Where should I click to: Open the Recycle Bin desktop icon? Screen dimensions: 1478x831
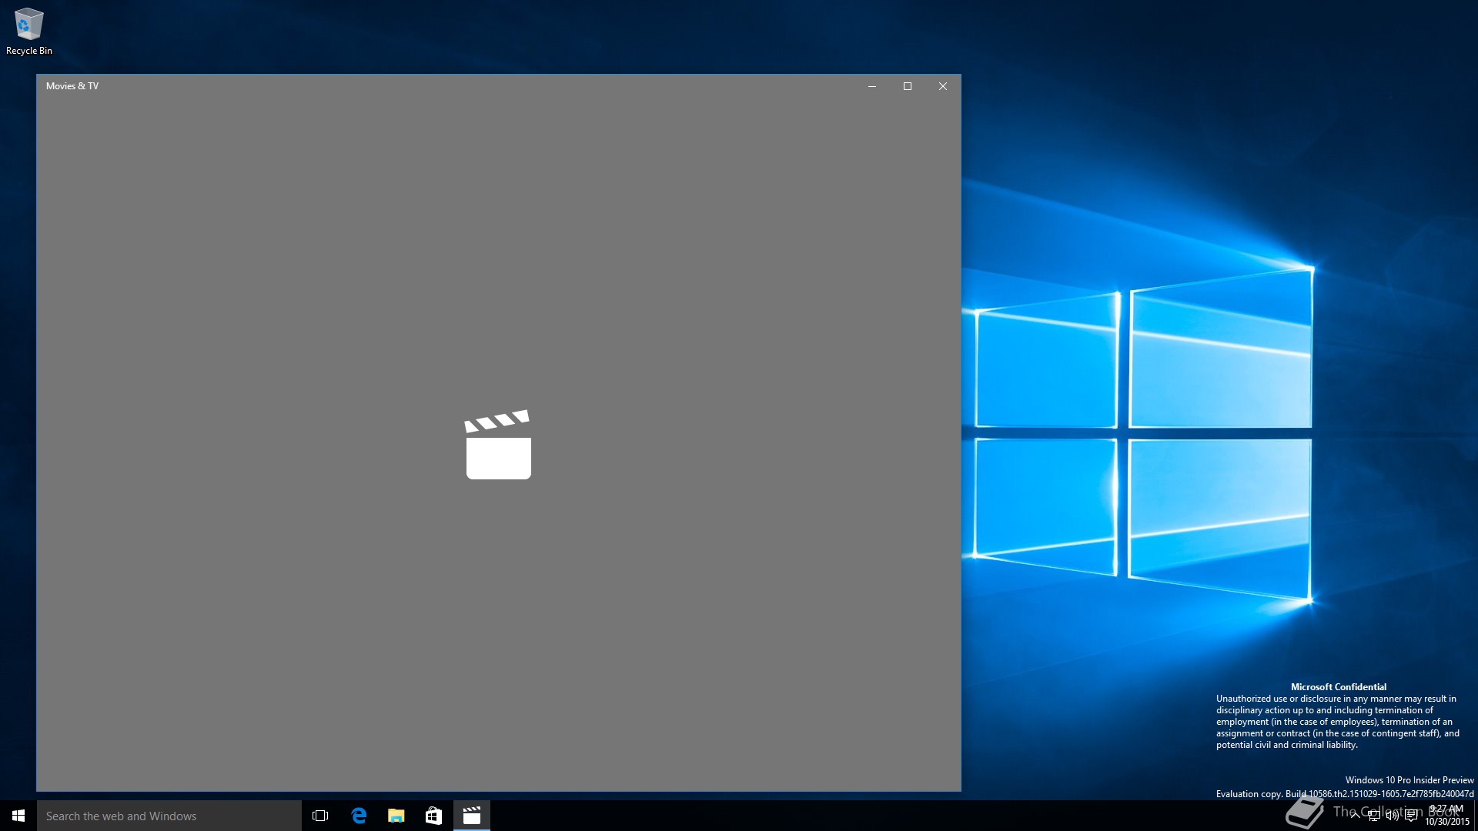[x=29, y=32]
